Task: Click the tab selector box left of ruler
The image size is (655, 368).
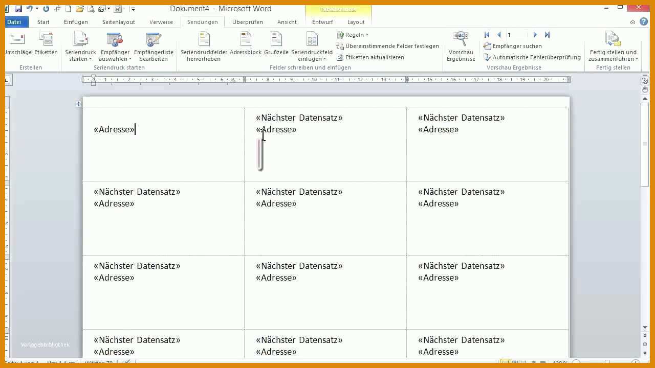Action: (x=9, y=80)
